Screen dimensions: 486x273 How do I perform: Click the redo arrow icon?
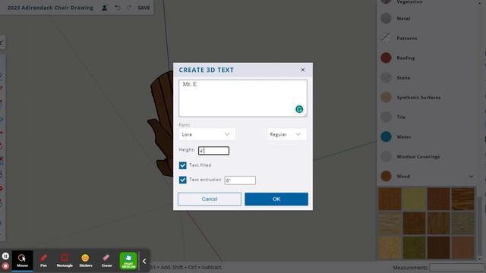click(129, 8)
